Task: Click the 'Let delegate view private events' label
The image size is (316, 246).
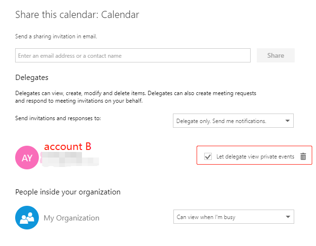Action: pyautogui.click(x=255, y=157)
